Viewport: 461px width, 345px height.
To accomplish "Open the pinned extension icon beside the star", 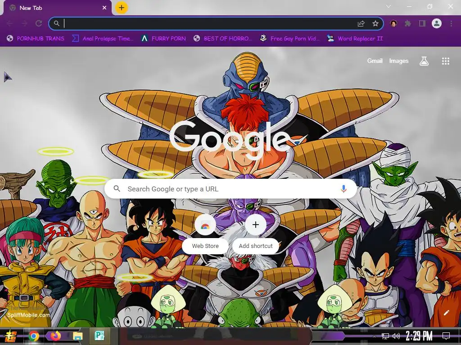I will point(393,23).
